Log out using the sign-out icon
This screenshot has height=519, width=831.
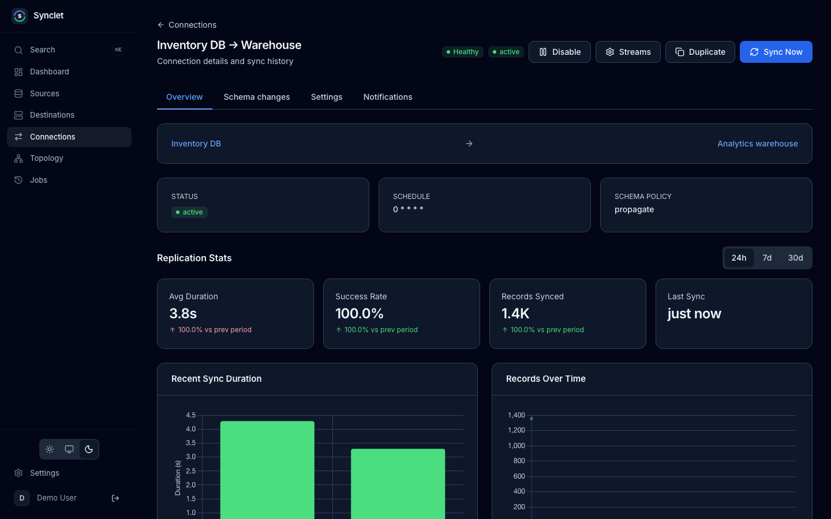click(x=115, y=498)
